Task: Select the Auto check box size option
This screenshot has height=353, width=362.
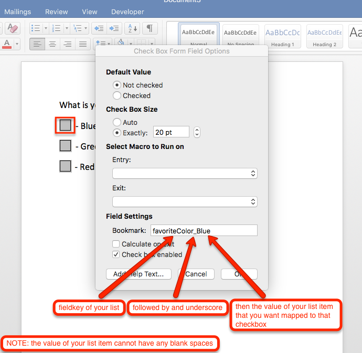Action: click(117, 122)
